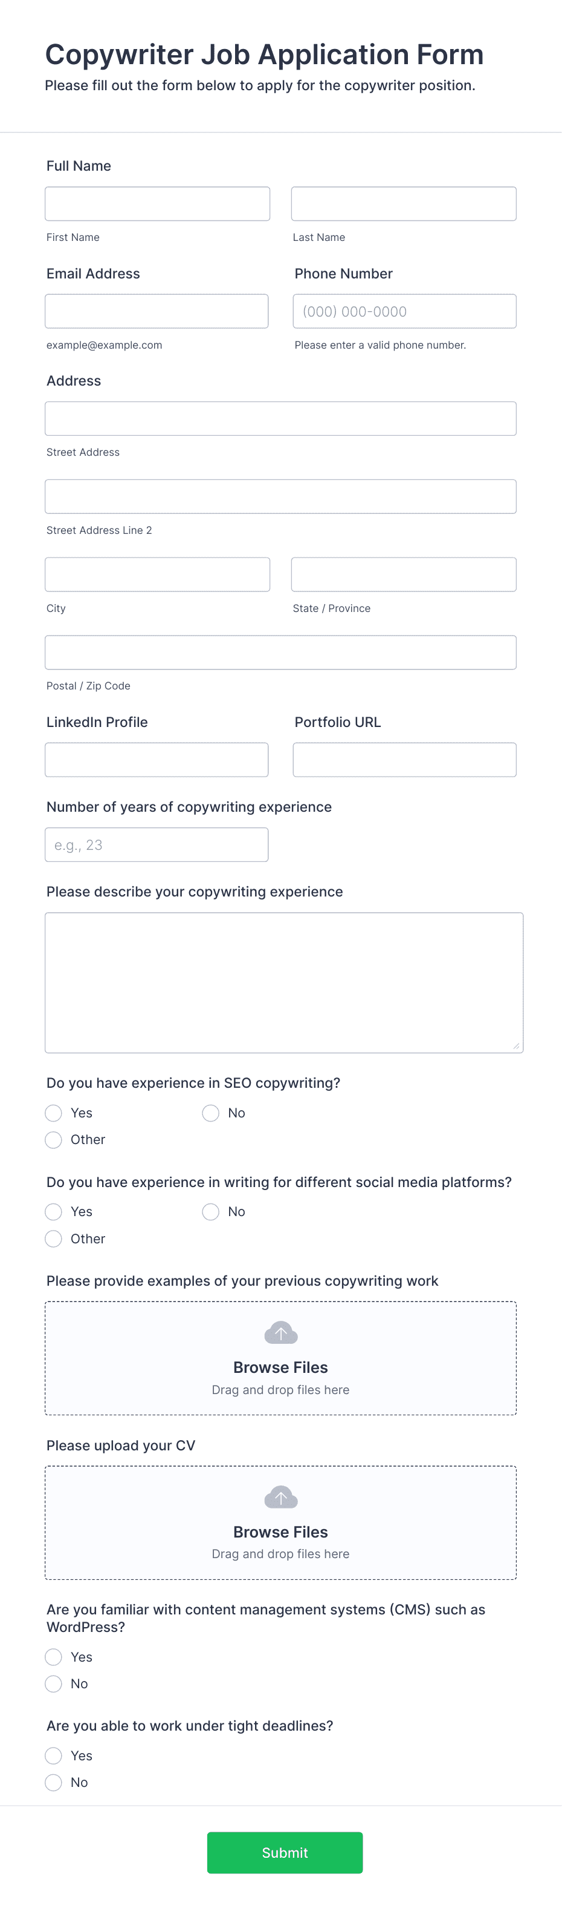Select No for SEO copywriting experience

coord(210,1113)
